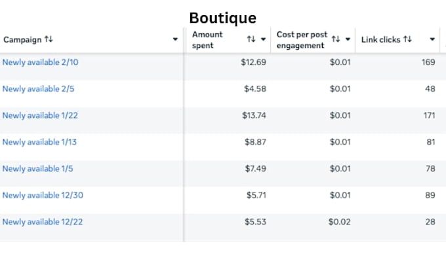
Task: Select the $0.02 cost per engagement cell
Action: [339, 222]
